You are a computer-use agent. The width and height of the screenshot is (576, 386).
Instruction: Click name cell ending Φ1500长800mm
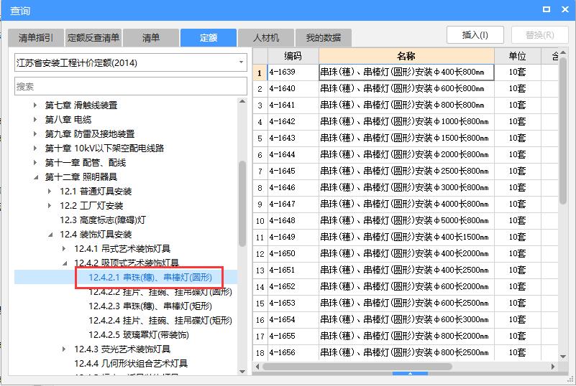(406, 138)
